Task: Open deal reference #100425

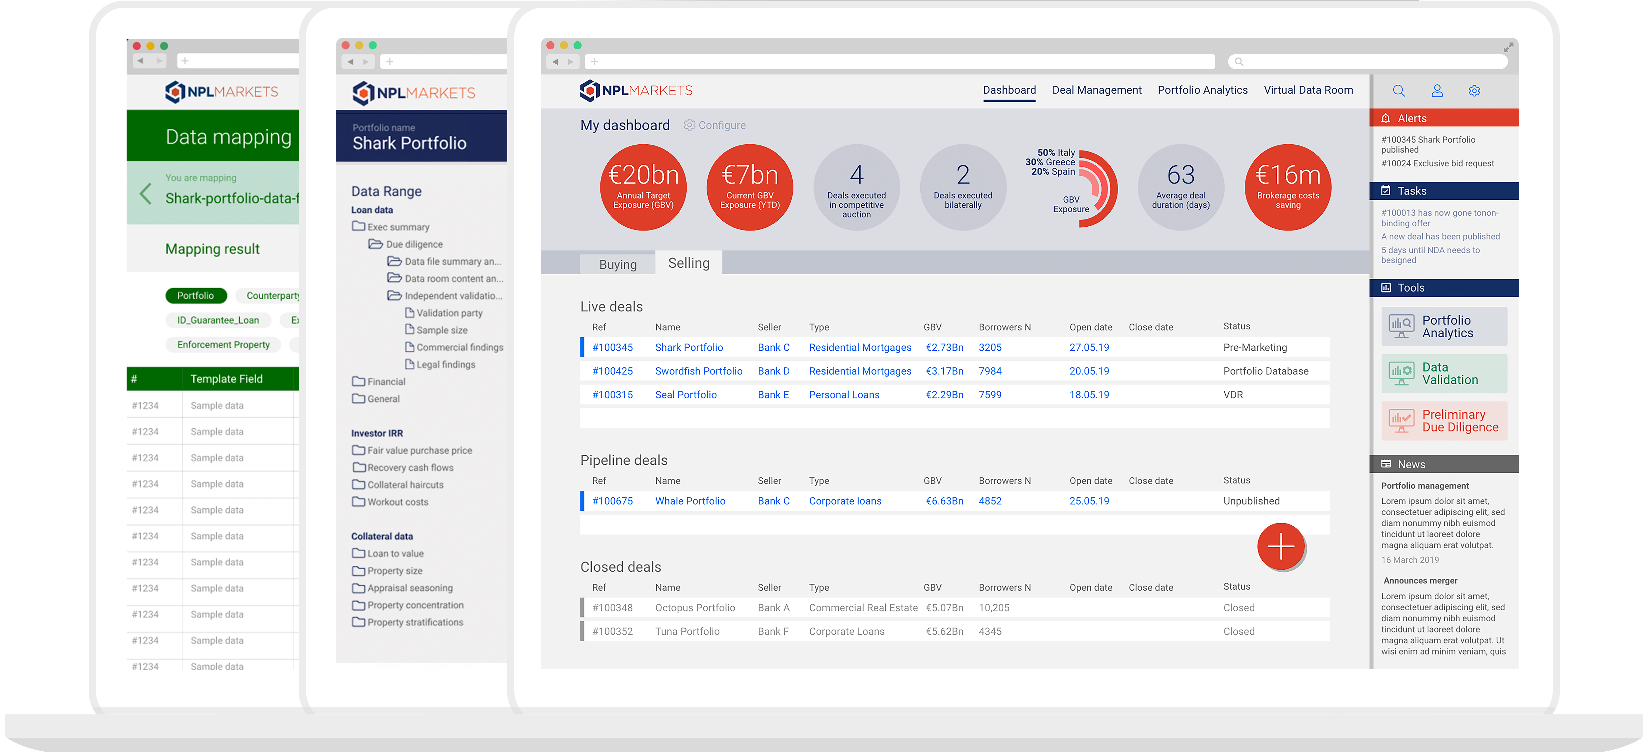Action: pyautogui.click(x=612, y=371)
